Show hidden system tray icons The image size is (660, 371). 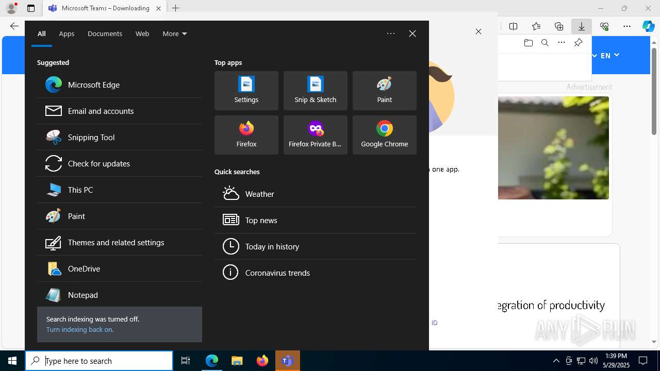(x=556, y=361)
